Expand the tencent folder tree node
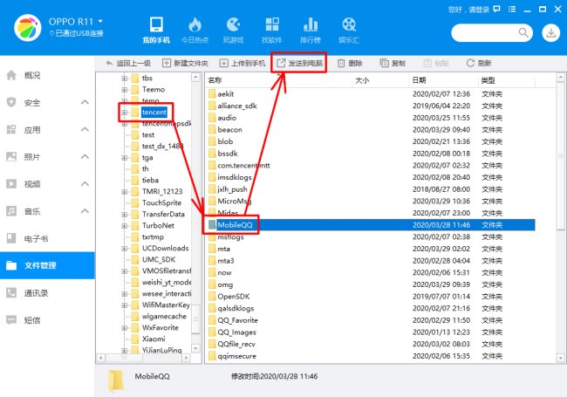 [125, 113]
